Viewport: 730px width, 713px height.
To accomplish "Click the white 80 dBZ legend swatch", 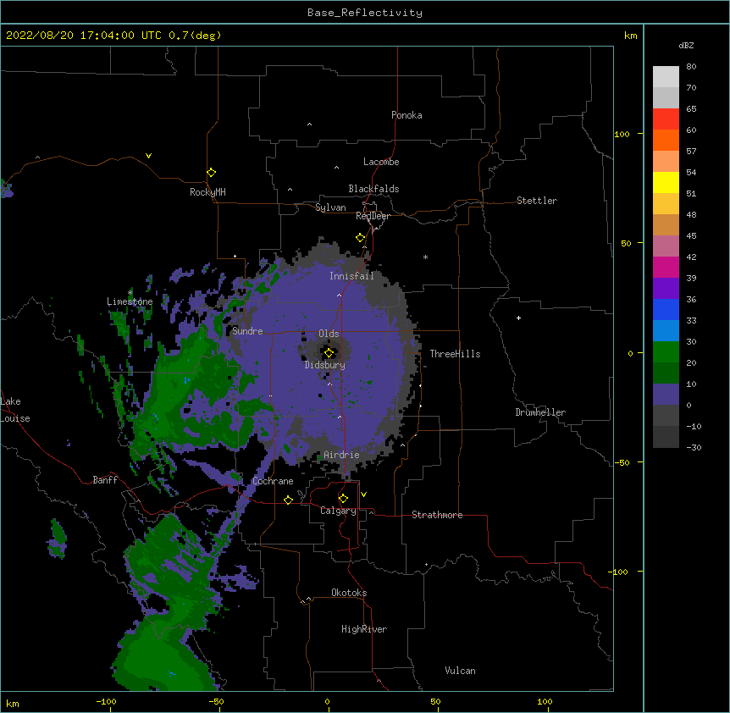I will coord(666,77).
